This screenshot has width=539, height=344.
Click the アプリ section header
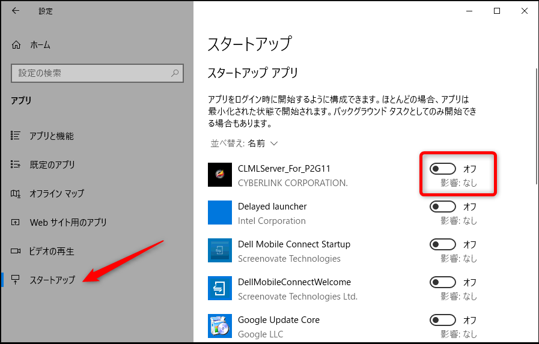point(21,101)
